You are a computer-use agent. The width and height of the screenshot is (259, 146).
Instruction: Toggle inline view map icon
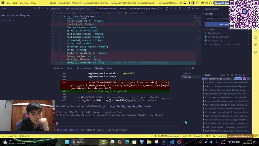184,9
